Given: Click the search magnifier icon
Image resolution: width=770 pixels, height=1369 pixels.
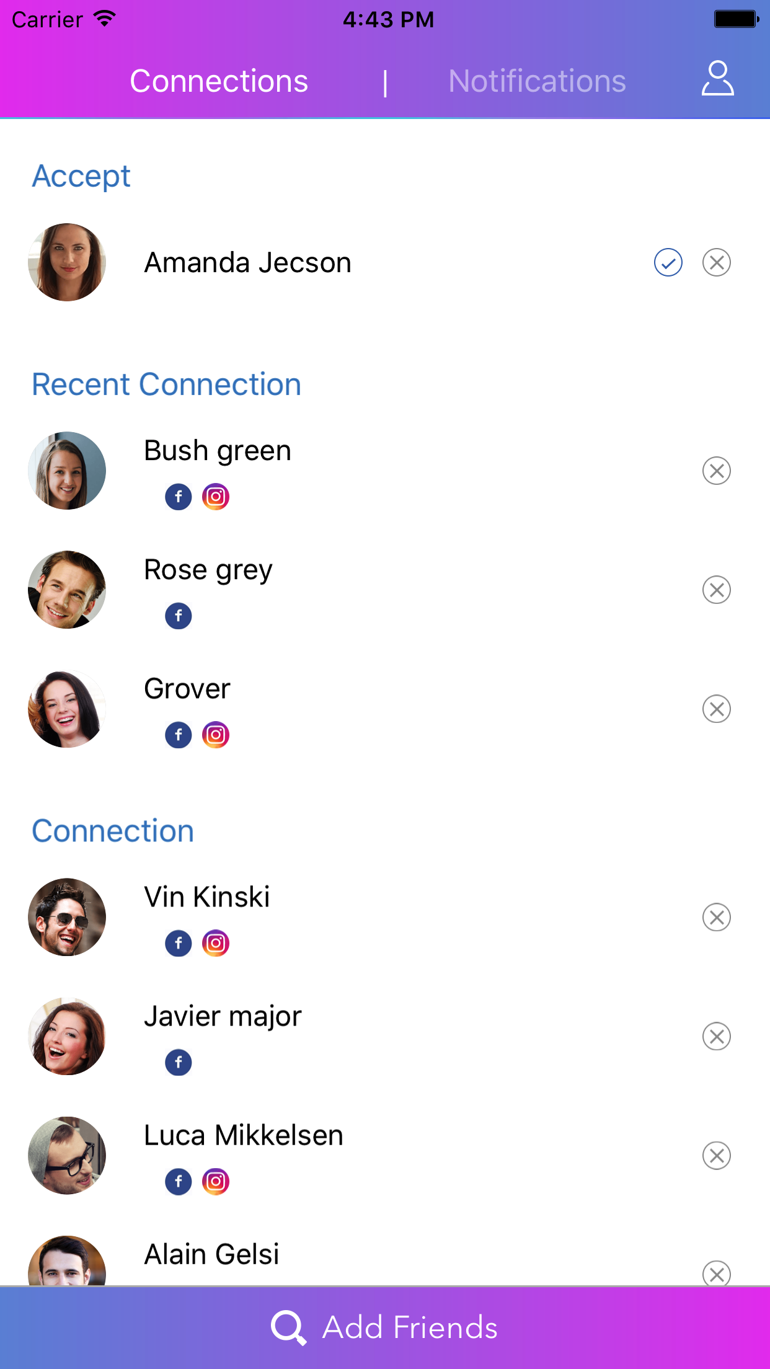Looking at the screenshot, I should tap(288, 1327).
